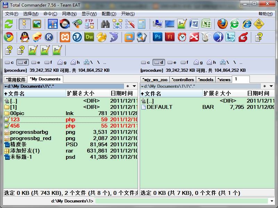Screen dimensions: 278x208
Task: Sort right panel by 大小 column
Action: [232, 93]
